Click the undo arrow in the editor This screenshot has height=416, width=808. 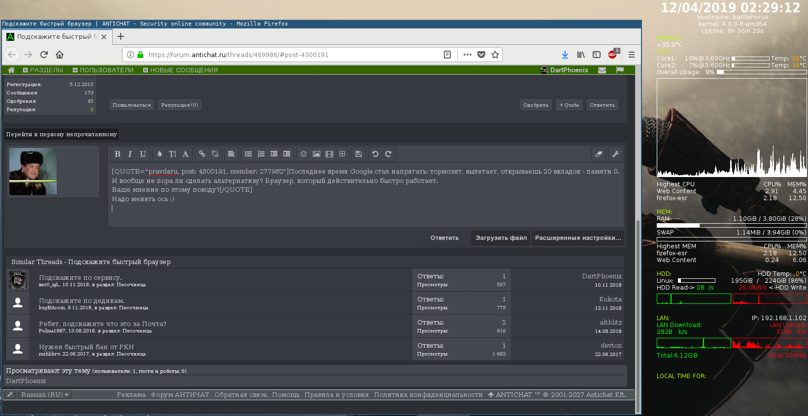[x=375, y=154]
